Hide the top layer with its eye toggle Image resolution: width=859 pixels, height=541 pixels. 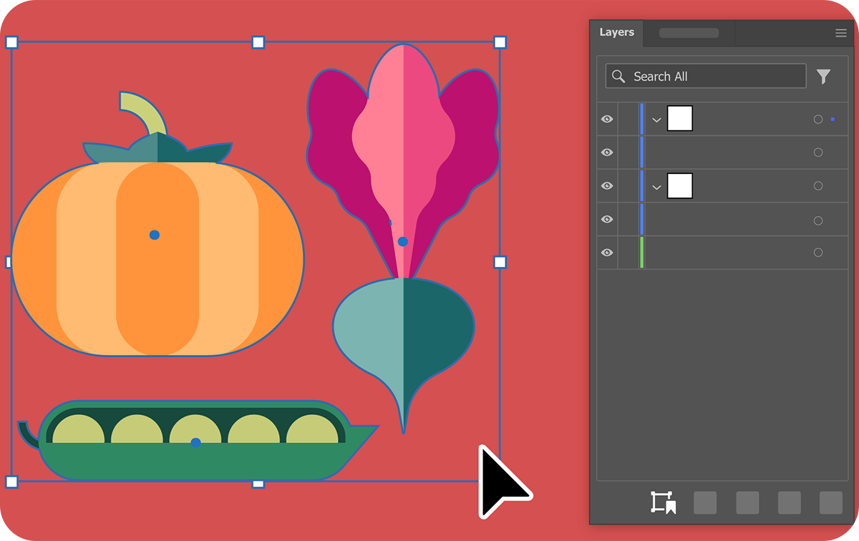607,120
